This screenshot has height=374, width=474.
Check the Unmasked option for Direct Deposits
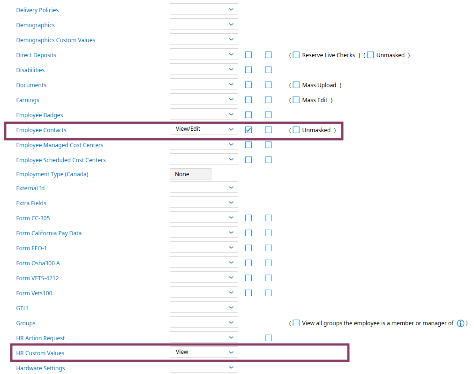pyautogui.click(x=370, y=55)
